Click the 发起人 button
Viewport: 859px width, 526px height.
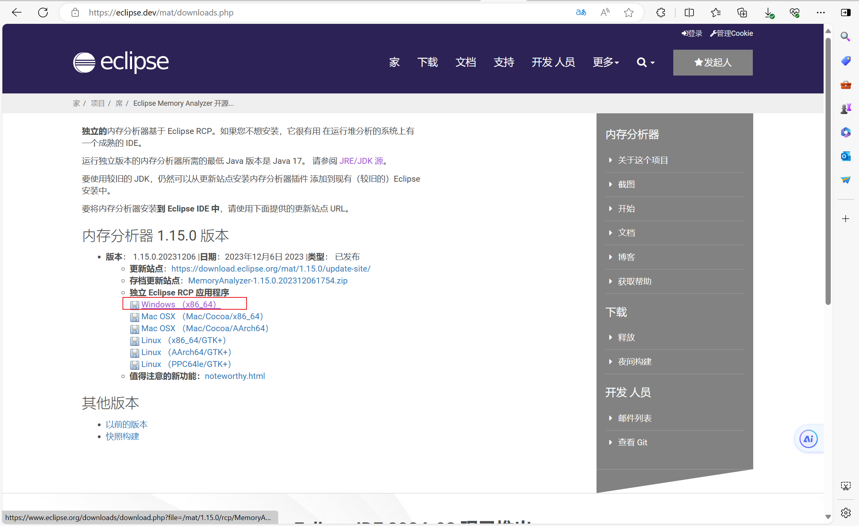point(712,62)
